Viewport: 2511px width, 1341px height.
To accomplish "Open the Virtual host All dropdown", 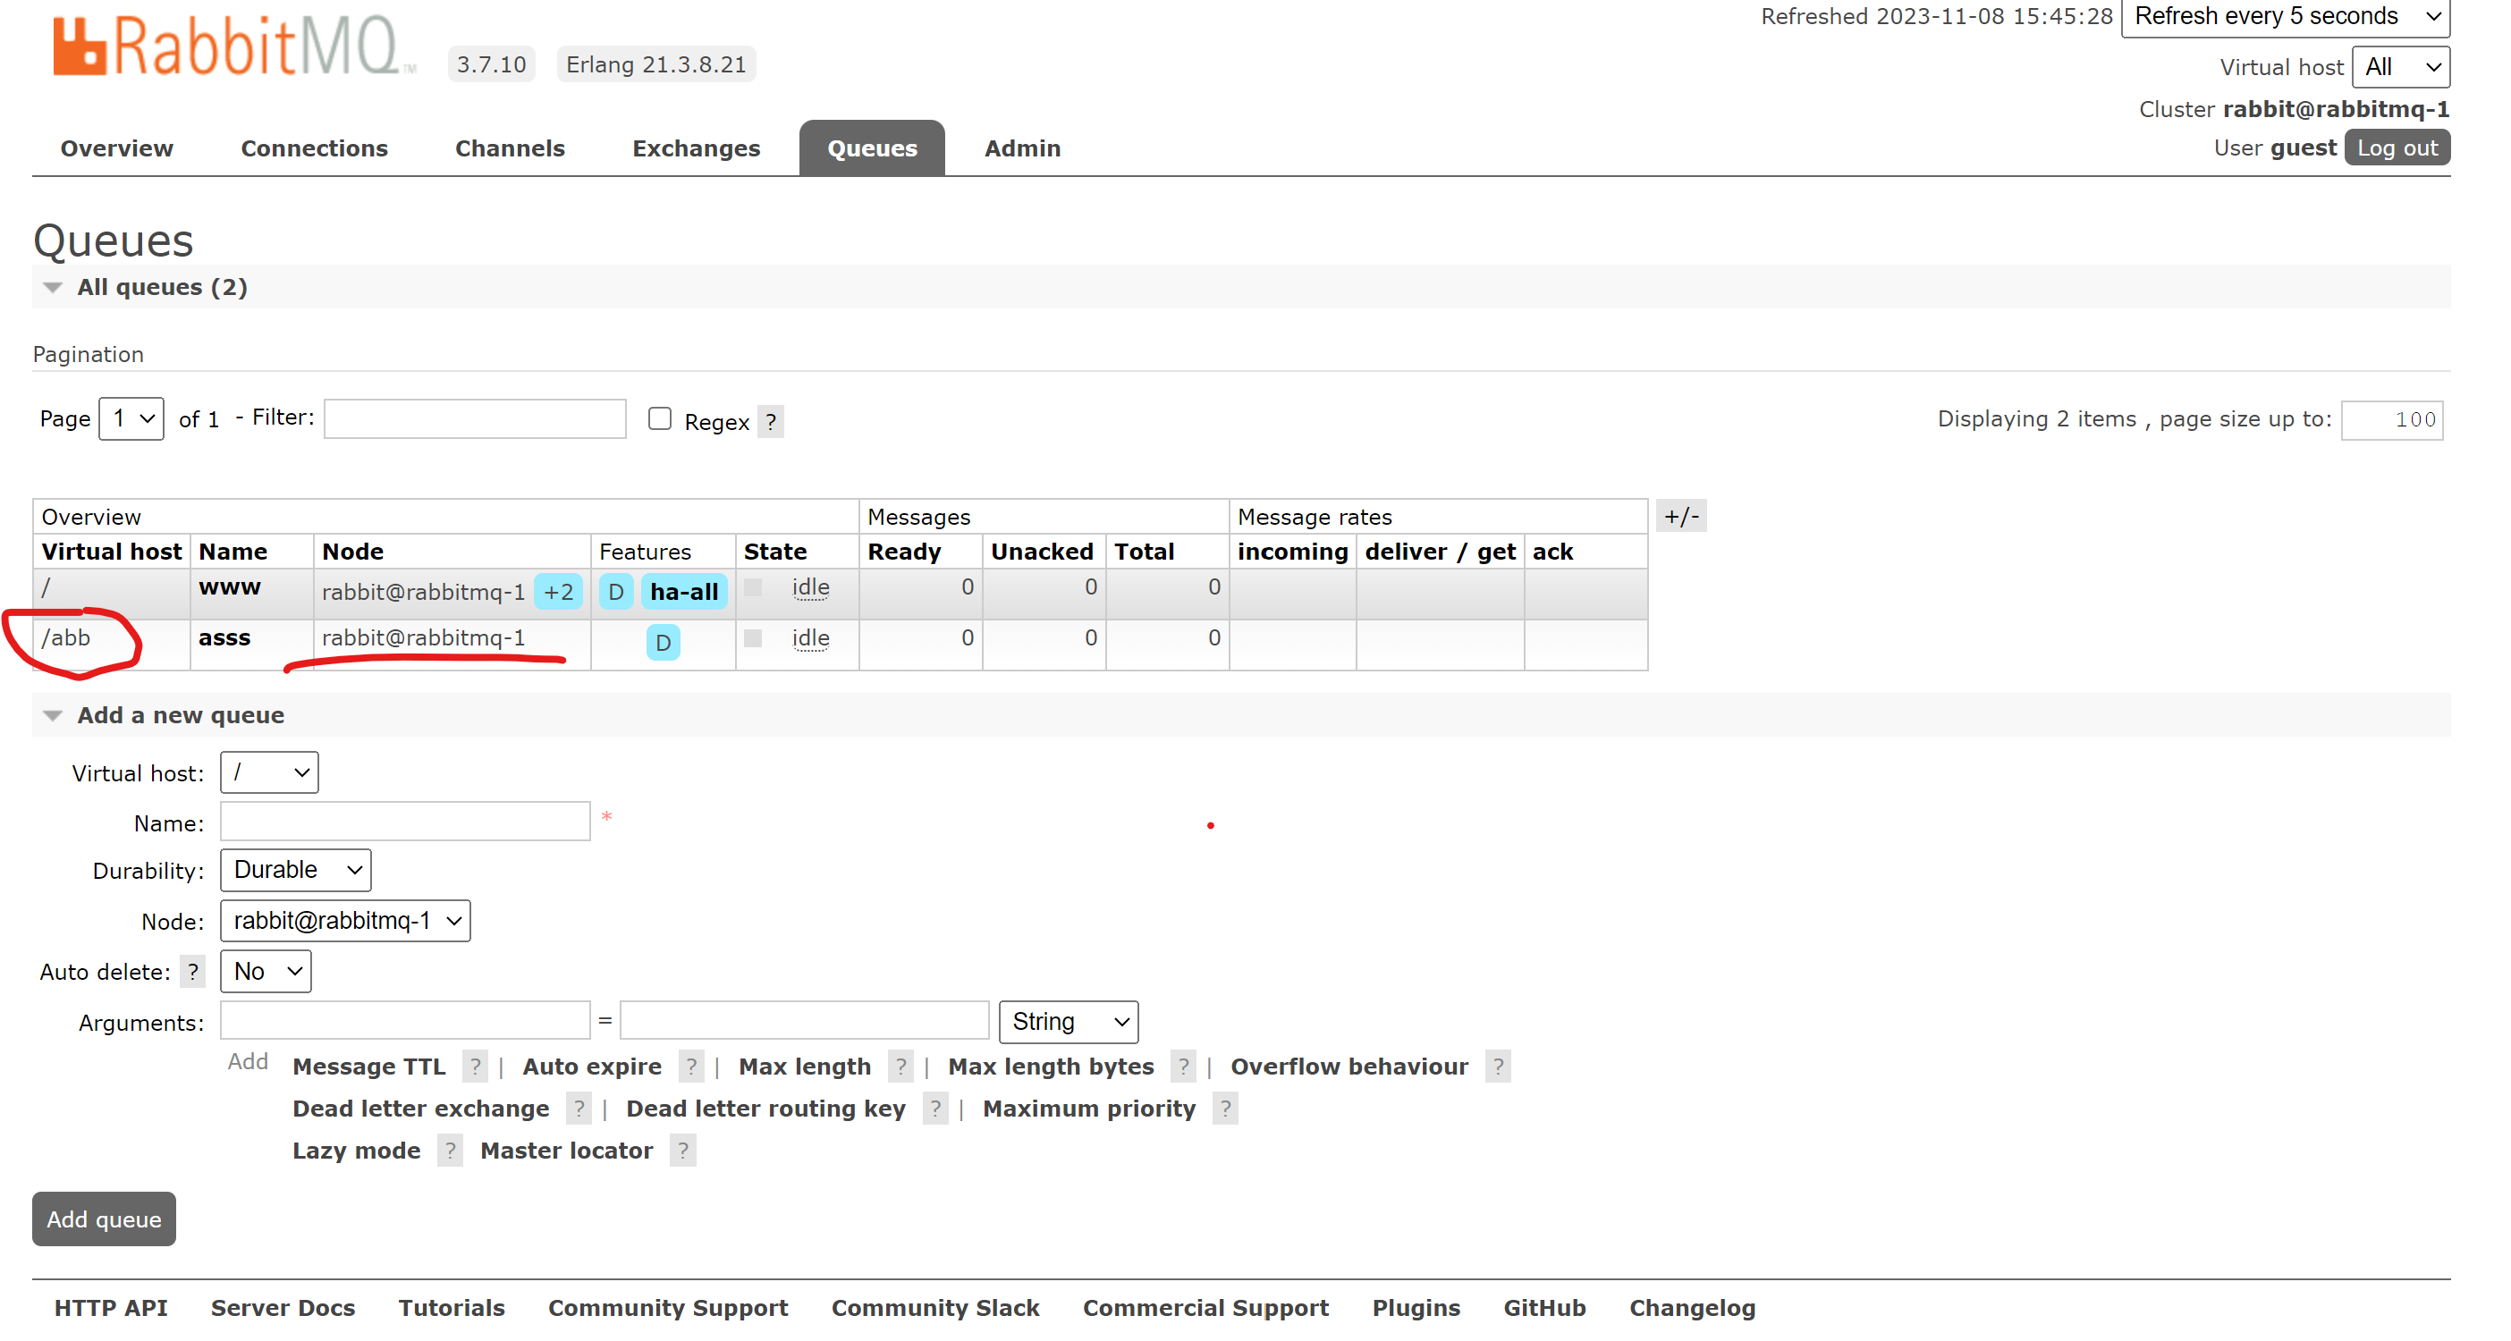I will pos(2400,66).
